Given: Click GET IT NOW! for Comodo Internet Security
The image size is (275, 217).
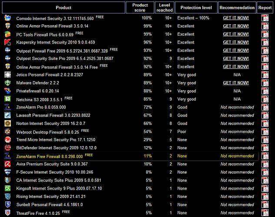Looking at the screenshot, I should click(x=236, y=18).
